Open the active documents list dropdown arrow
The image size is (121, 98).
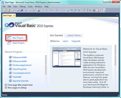click(x=117, y=15)
